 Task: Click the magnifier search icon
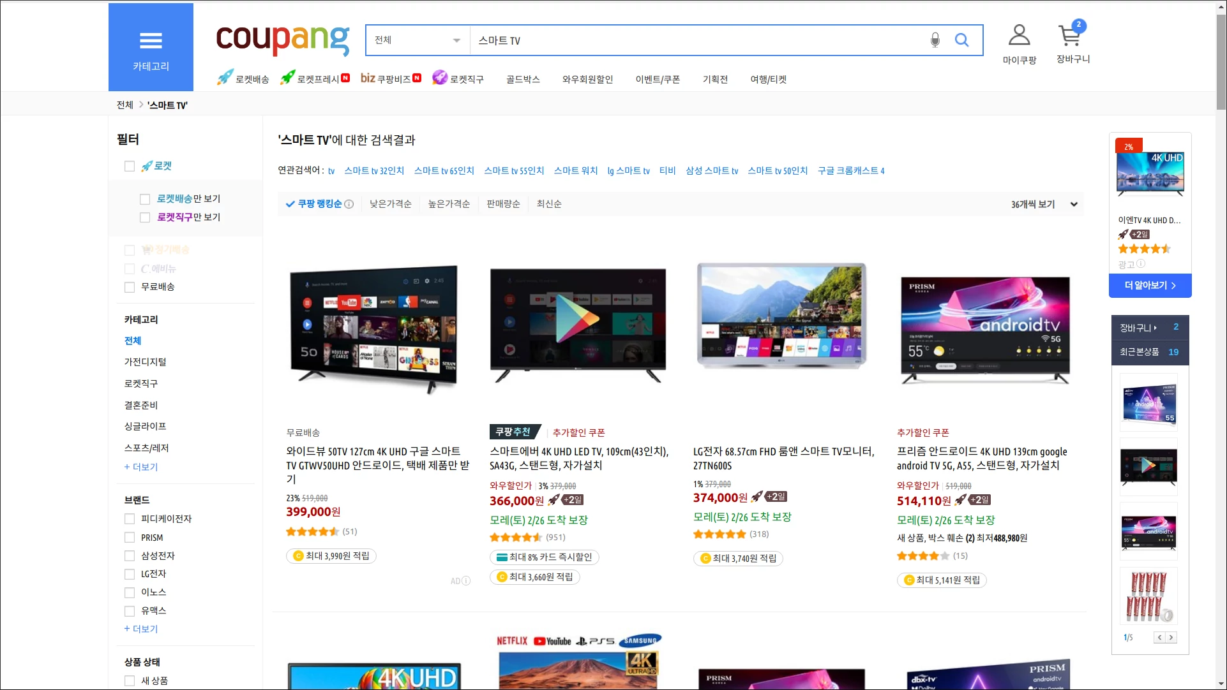point(961,40)
